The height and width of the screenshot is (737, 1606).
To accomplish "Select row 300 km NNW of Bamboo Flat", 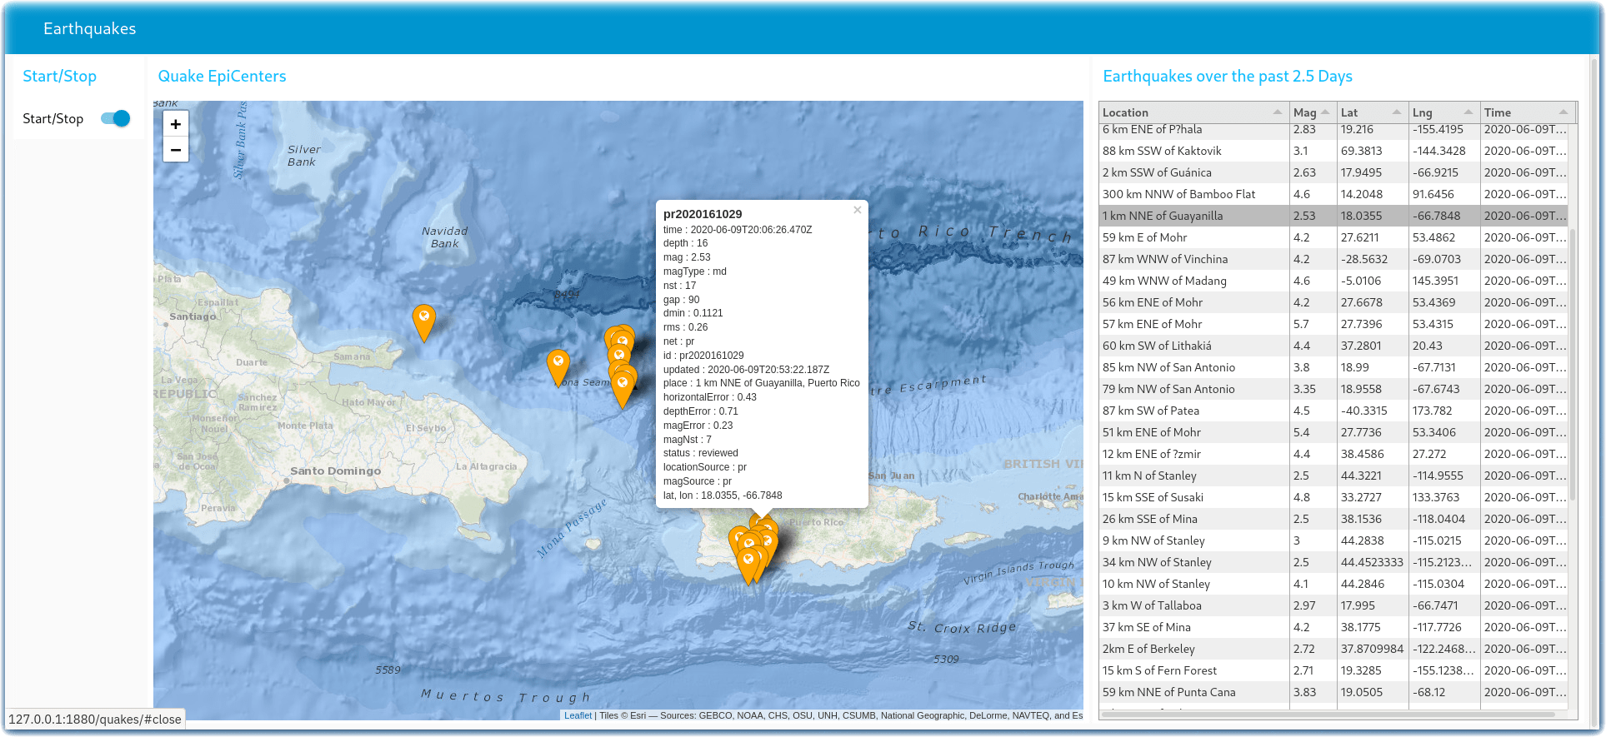I will point(1333,194).
